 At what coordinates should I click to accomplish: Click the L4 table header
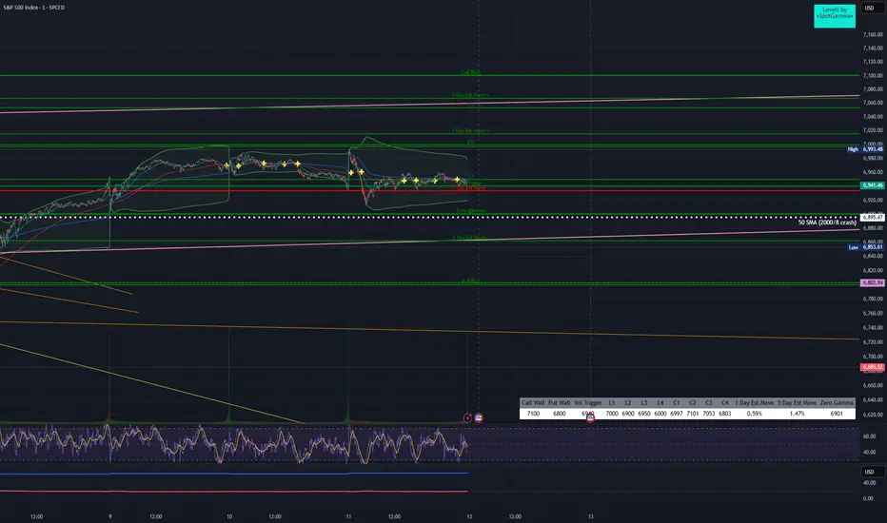point(660,402)
